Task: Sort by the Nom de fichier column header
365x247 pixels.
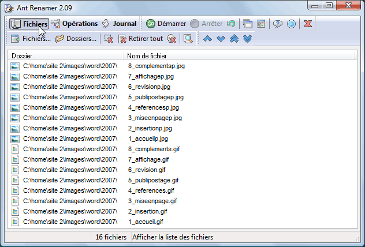Action: 147,55
